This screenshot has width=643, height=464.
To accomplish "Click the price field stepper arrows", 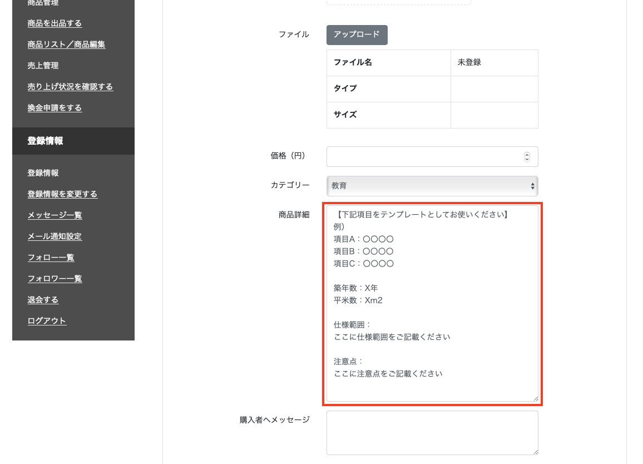I will 527,157.
